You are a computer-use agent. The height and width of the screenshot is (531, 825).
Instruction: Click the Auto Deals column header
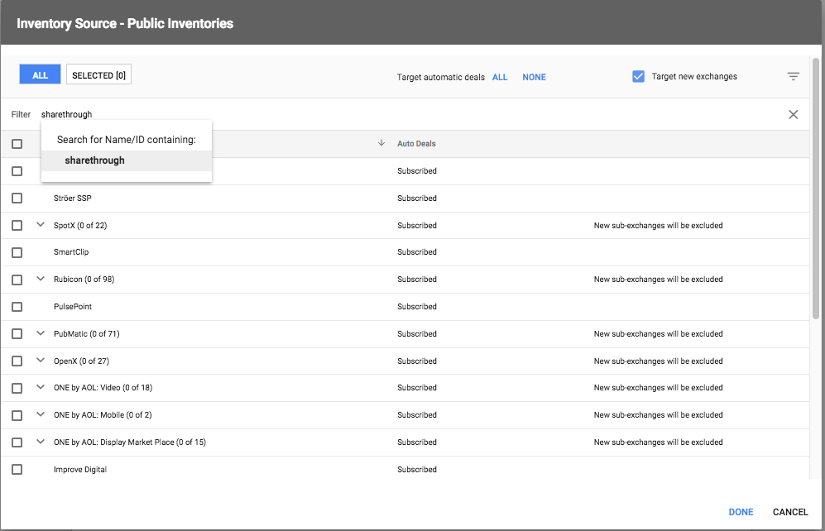click(416, 144)
